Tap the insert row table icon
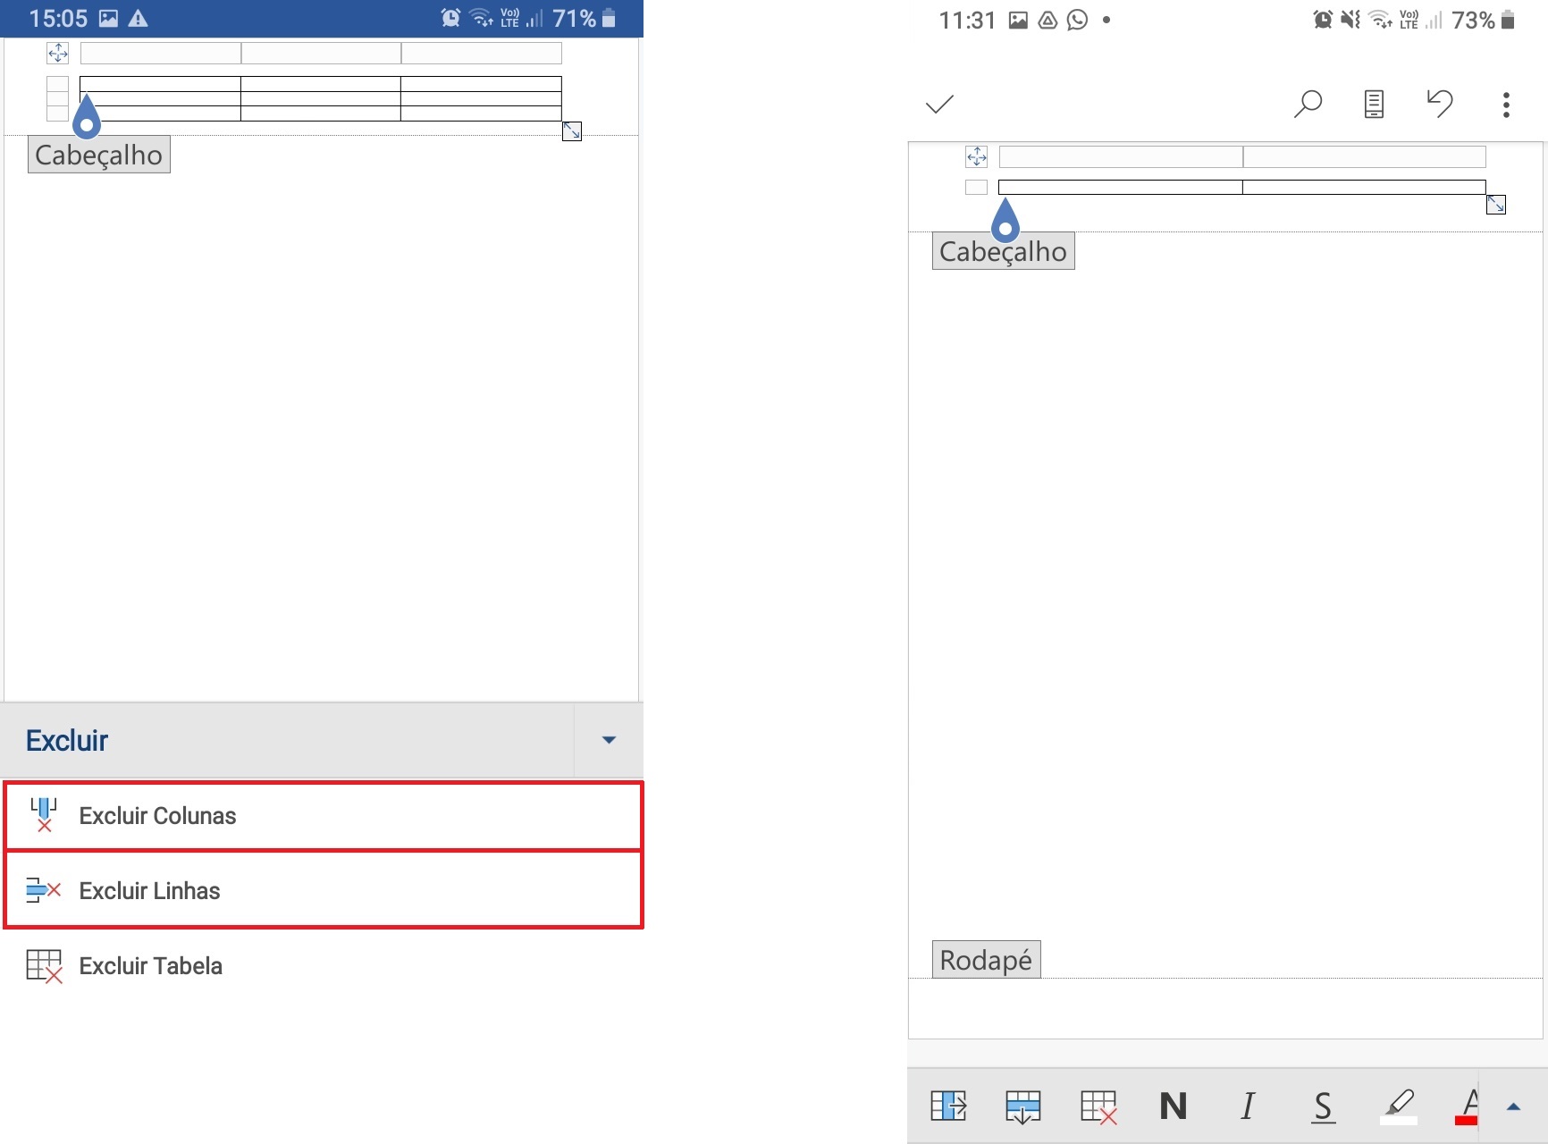Screen dimensions: 1548x1144 tap(1022, 1106)
